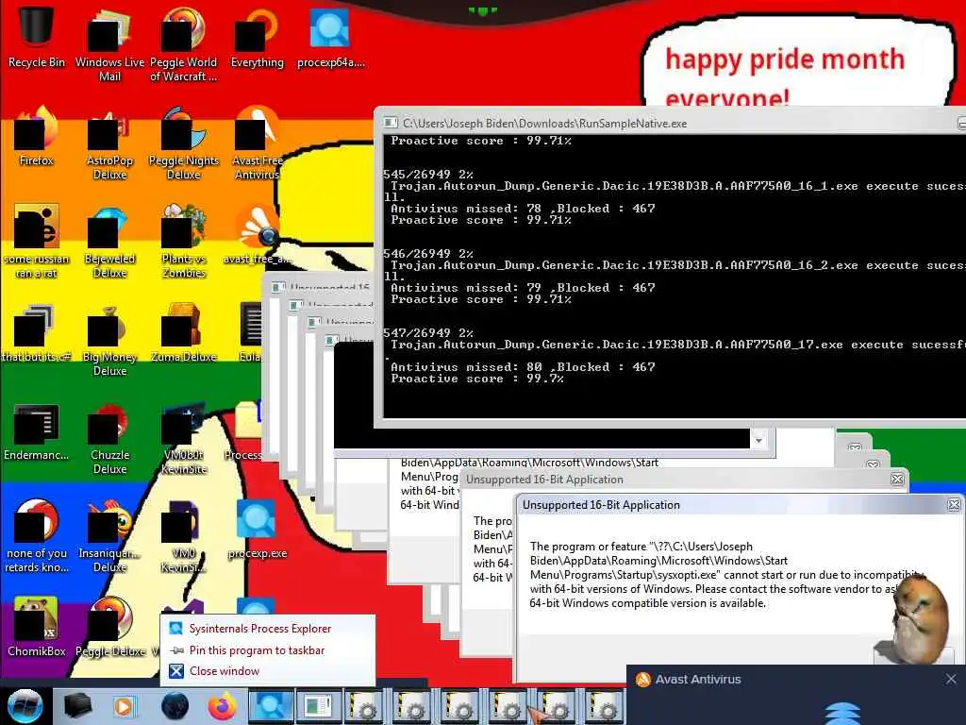Screen dimensions: 966x725
Task: Click the RunSampleNative.exe console title bar icon
Action: [x=390, y=123]
